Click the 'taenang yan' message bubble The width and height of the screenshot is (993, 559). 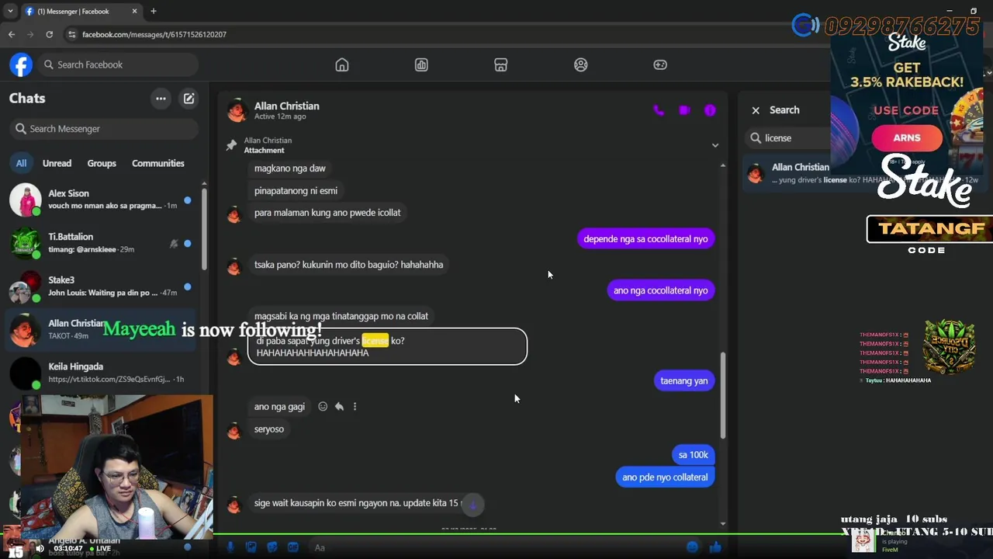pyautogui.click(x=684, y=381)
